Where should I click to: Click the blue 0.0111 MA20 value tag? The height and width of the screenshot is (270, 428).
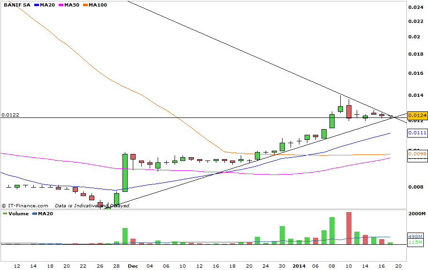[x=417, y=133]
